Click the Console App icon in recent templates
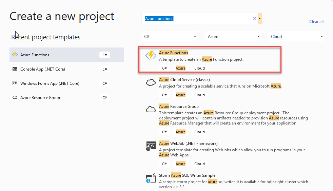This screenshot has height=191, width=333. point(15,69)
